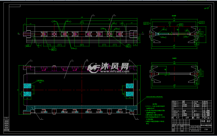This screenshot has width=217, height=136.
Task: Pick the lower-left cyan hatched block
Action: [28, 94]
